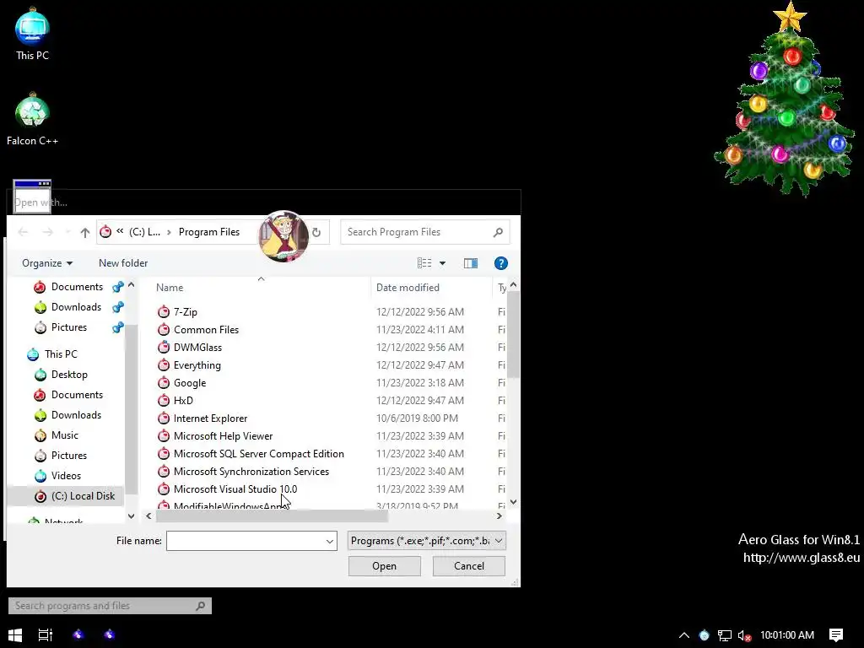
Task: Click inside the File name input field
Action: (246, 541)
